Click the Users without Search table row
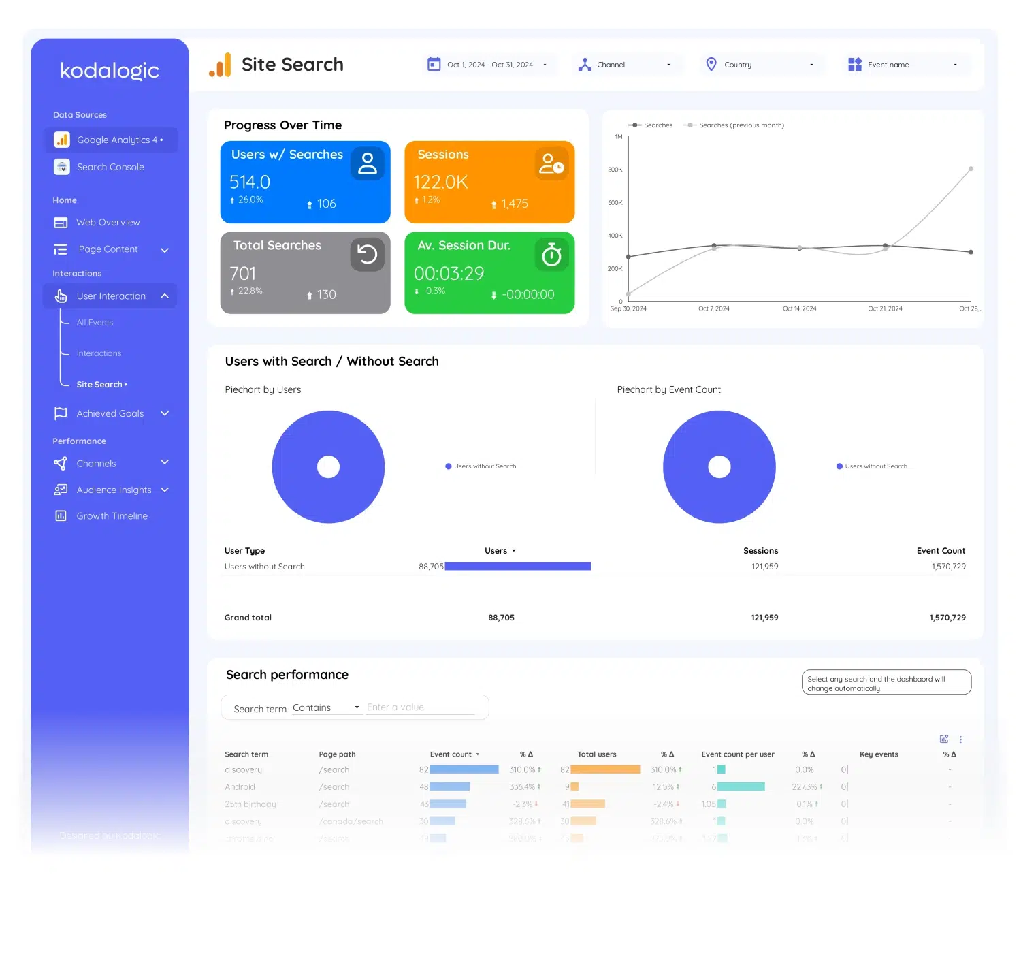This screenshot has width=1021, height=954. (x=595, y=567)
